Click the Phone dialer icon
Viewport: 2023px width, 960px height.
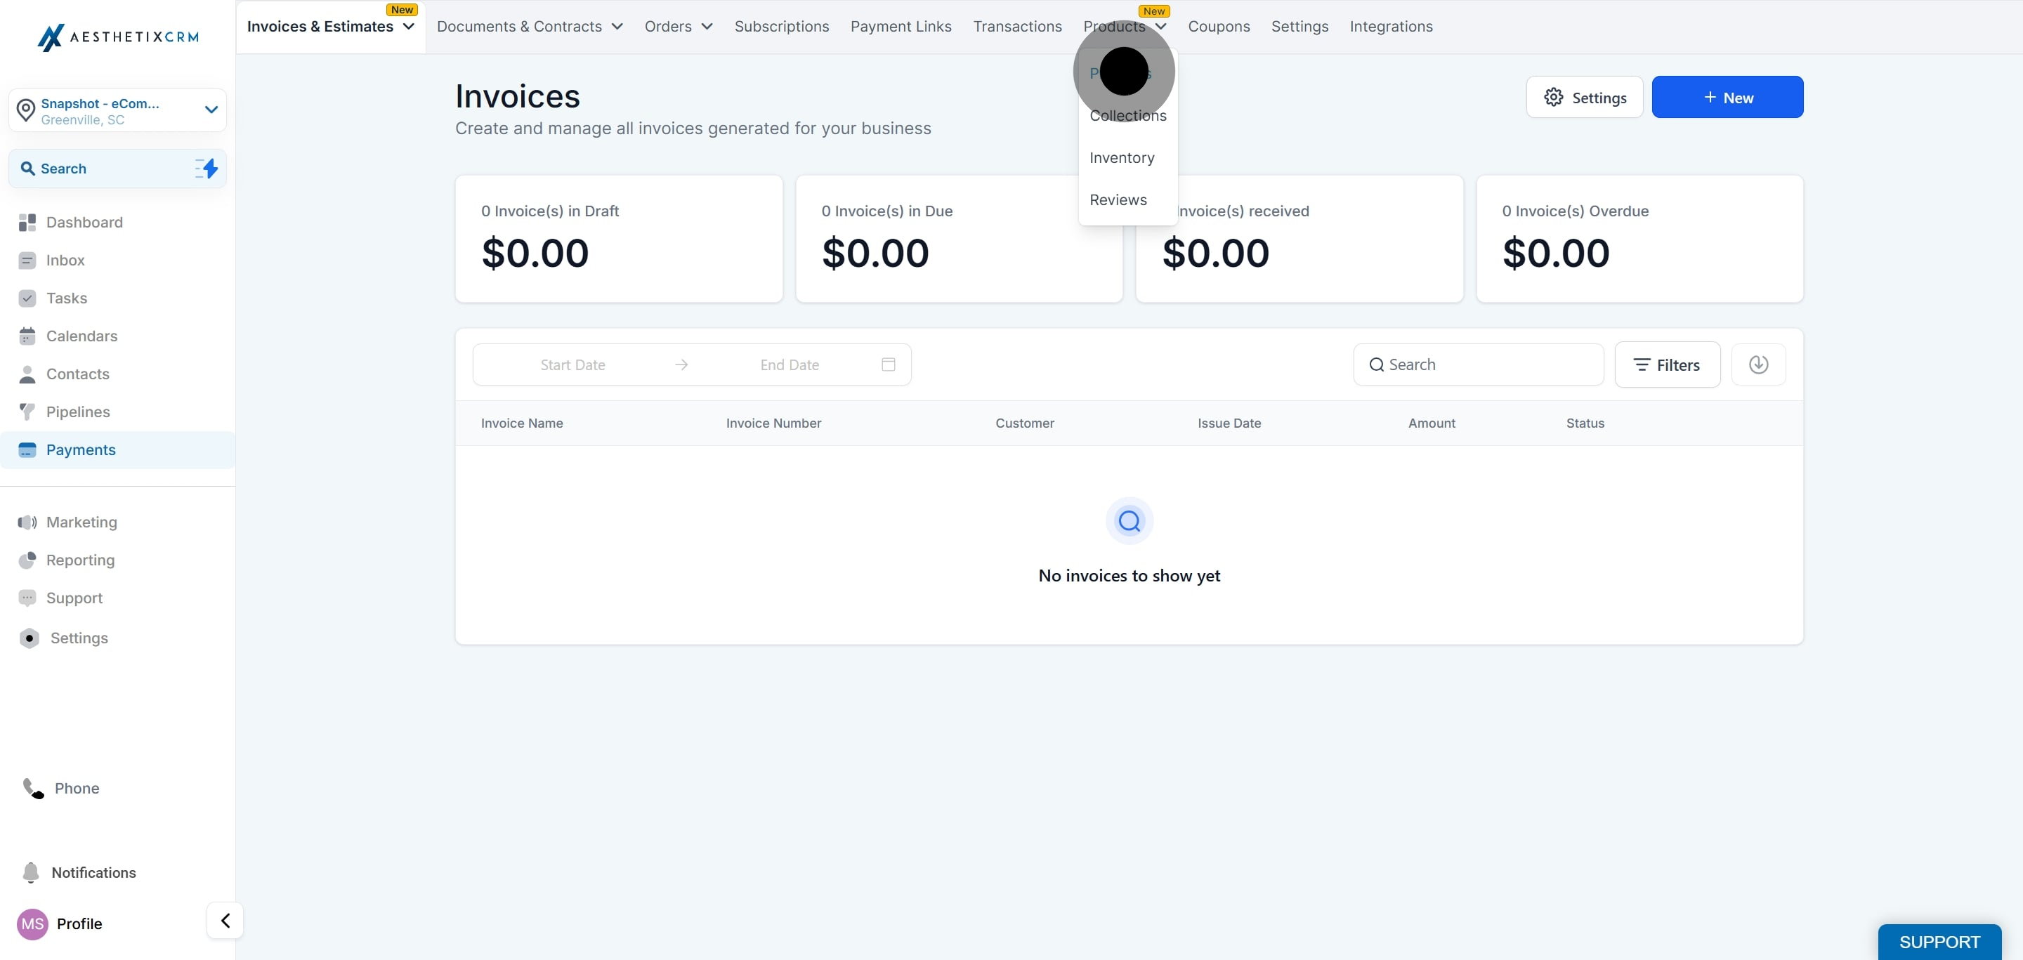pos(33,788)
